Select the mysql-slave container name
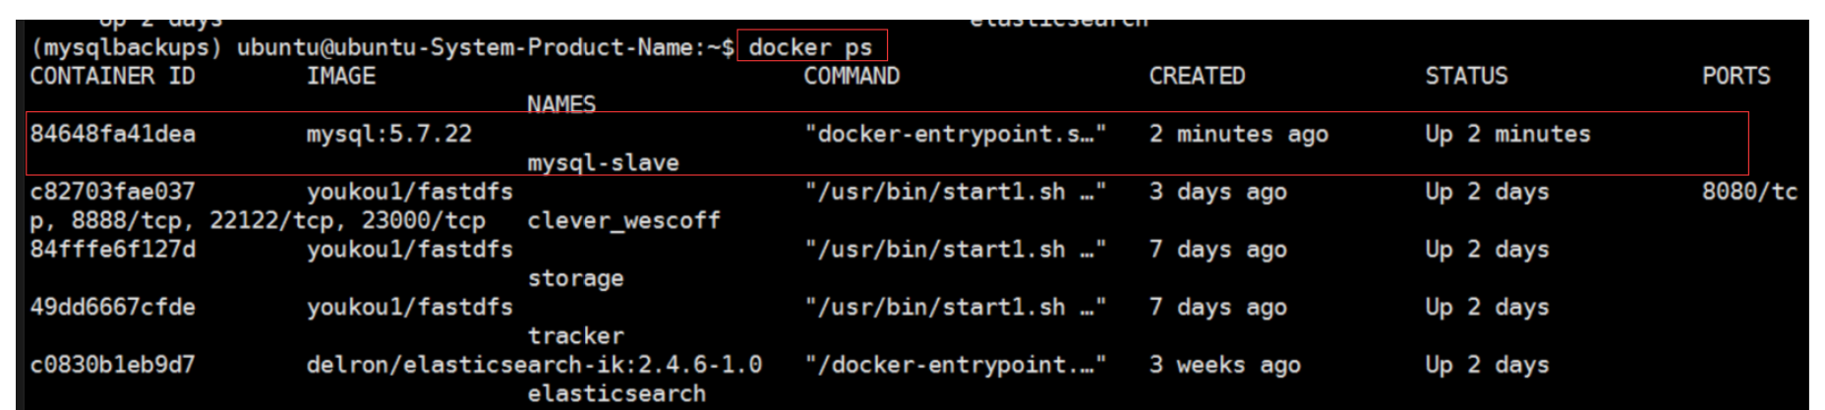1825x410 pixels. (603, 163)
